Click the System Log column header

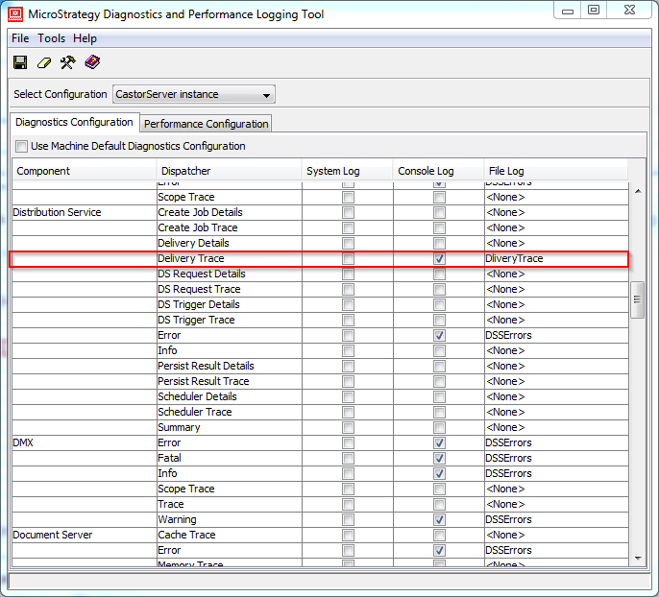(x=348, y=171)
